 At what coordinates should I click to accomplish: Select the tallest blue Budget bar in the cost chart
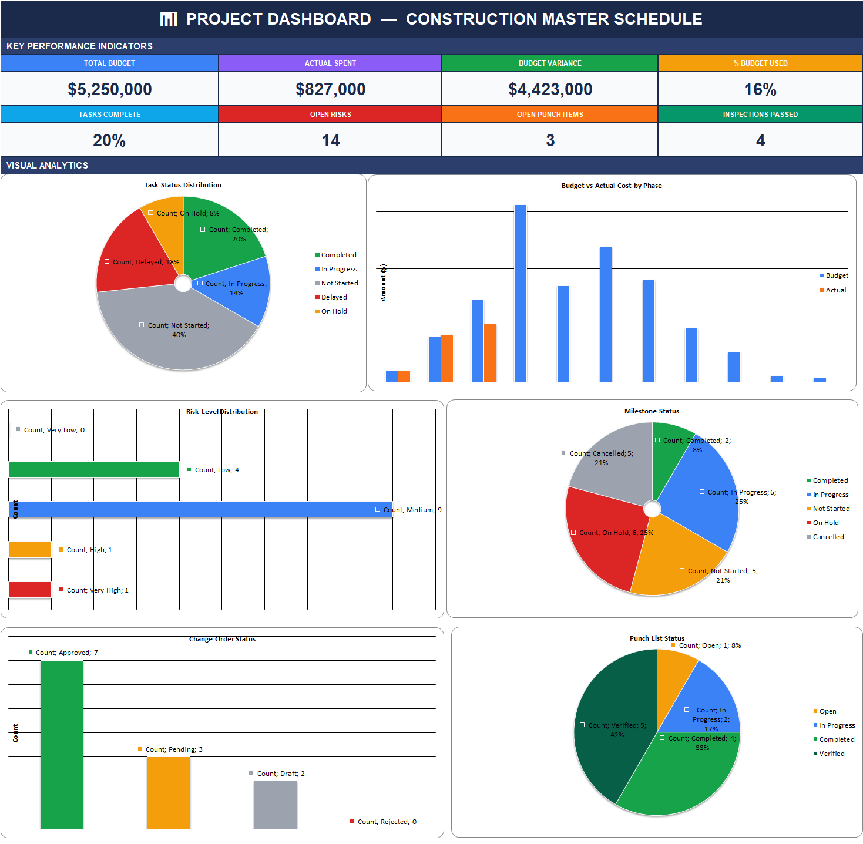pyautogui.click(x=521, y=293)
